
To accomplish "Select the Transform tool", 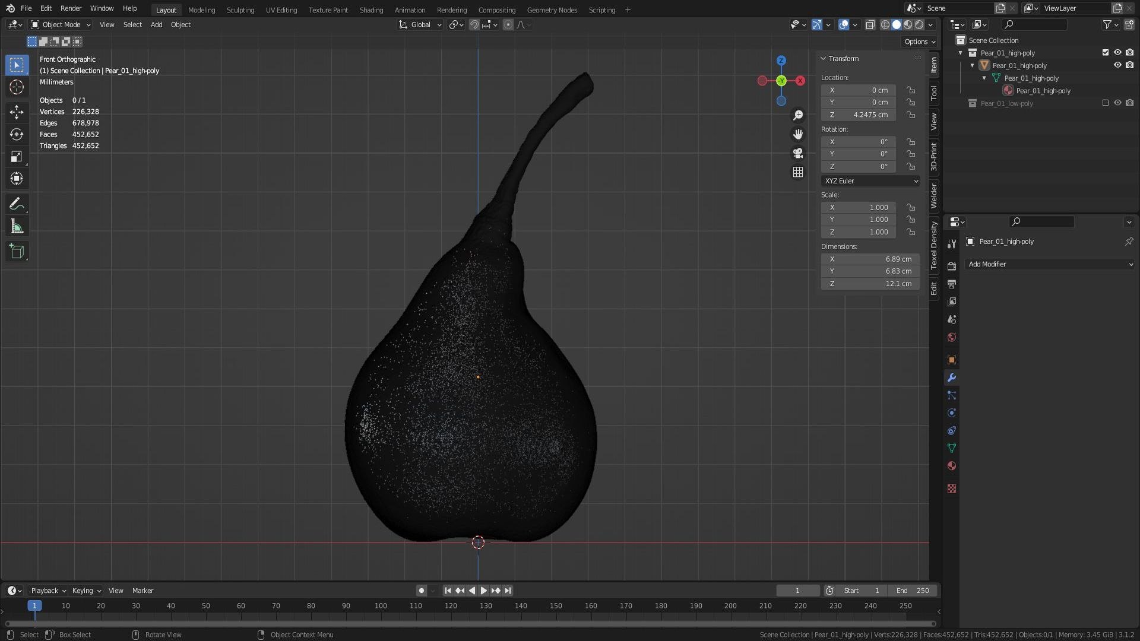I will pos(17,179).
